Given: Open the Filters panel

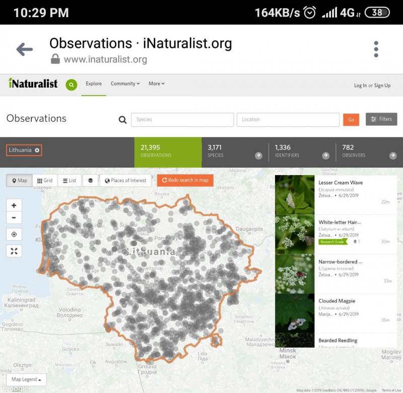Looking at the screenshot, I should point(381,119).
